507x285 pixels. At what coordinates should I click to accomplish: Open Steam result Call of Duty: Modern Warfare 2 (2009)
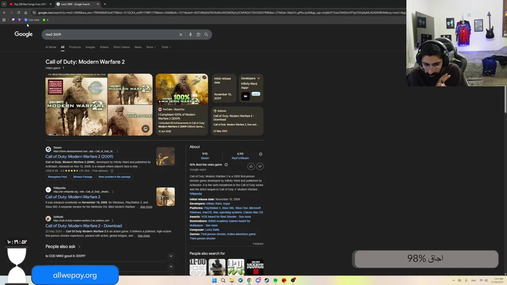click(x=79, y=157)
